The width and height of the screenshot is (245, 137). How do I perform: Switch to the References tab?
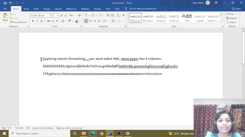[71, 9]
